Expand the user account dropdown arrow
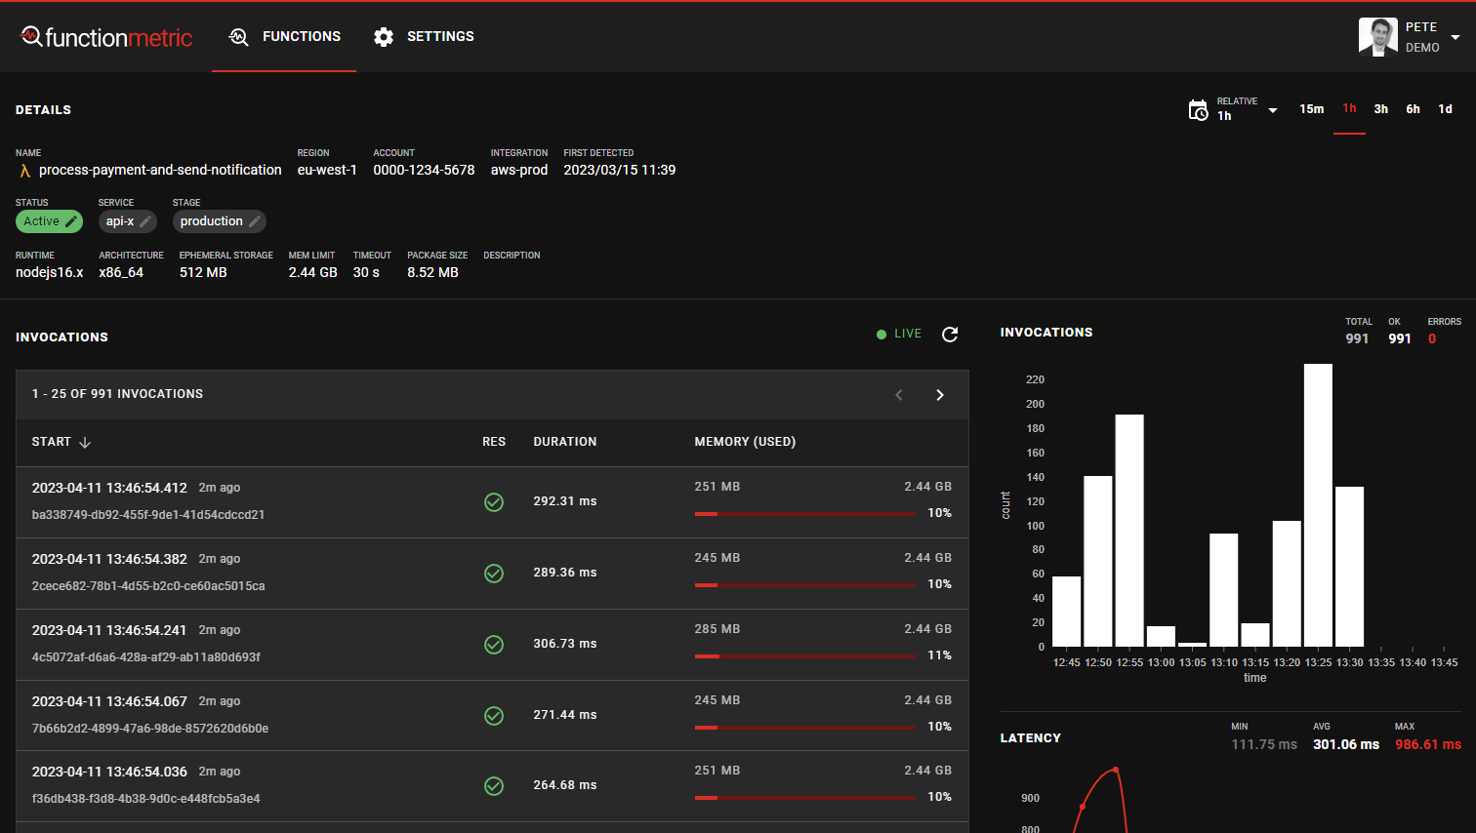Screen dimensions: 1476x833 point(1455,37)
